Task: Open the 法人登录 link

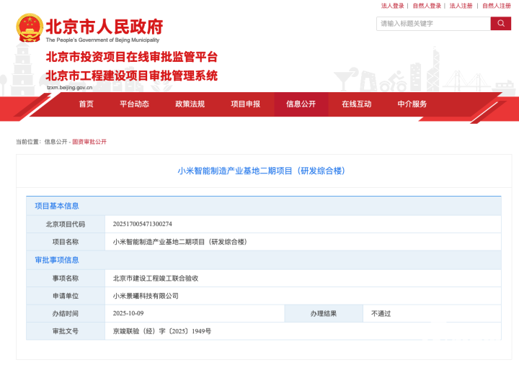Action: [x=392, y=6]
